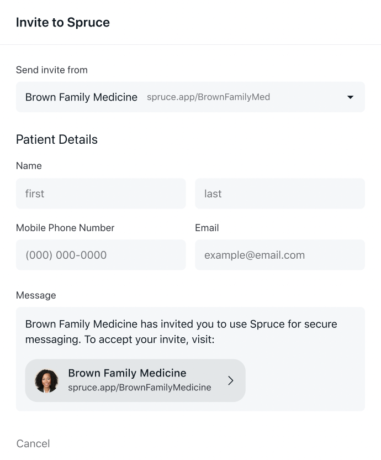Viewport: 381px width, 460px height.
Task: Click the Invite to Spruce title
Action: [62, 22]
